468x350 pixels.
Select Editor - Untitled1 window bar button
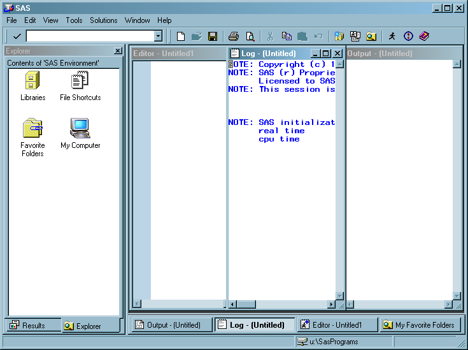click(x=337, y=324)
